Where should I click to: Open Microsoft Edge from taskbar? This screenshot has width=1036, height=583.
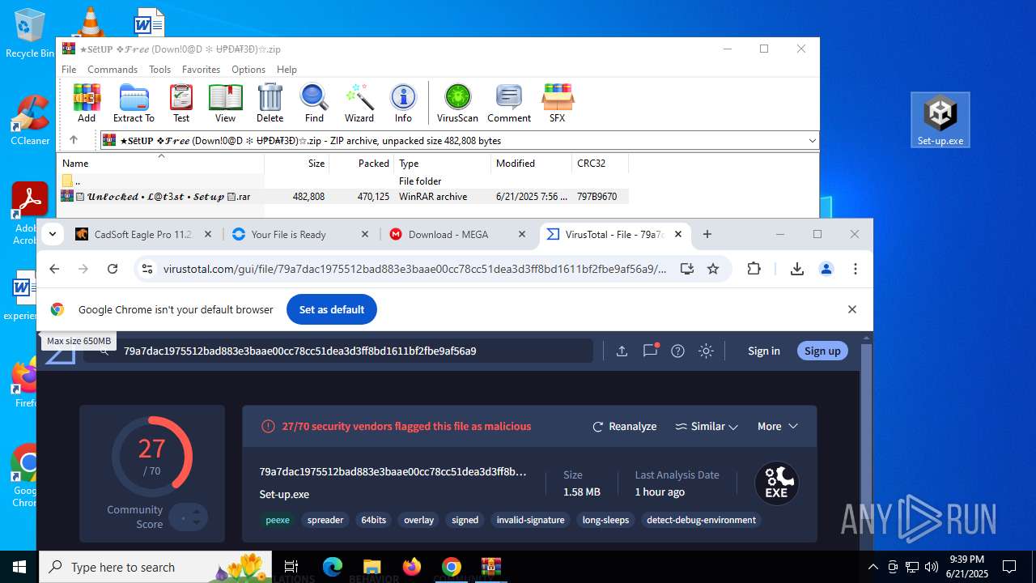point(333,567)
